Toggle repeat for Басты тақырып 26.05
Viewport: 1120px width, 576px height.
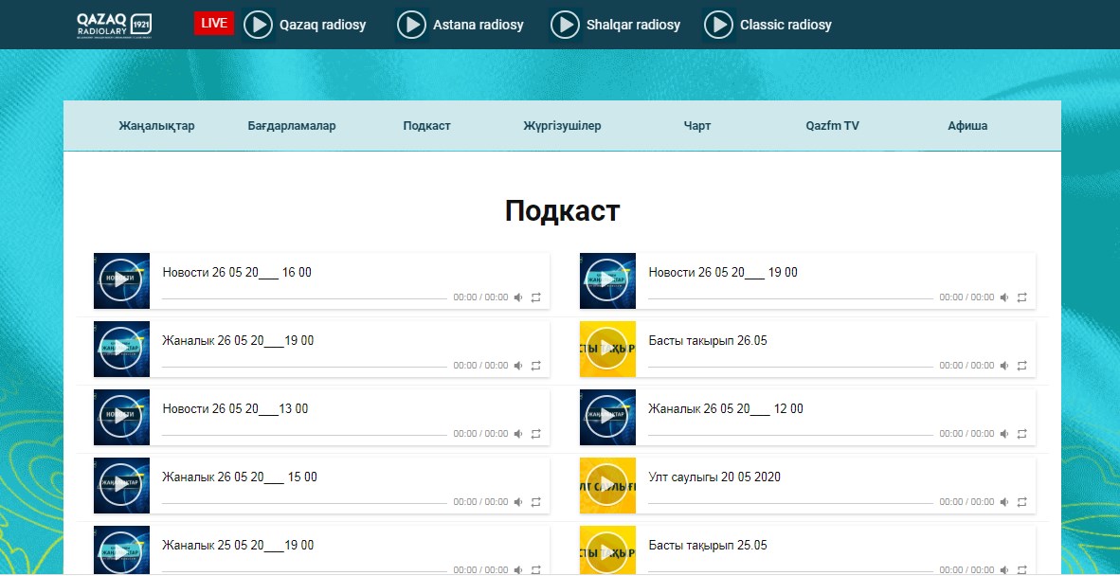(1021, 366)
